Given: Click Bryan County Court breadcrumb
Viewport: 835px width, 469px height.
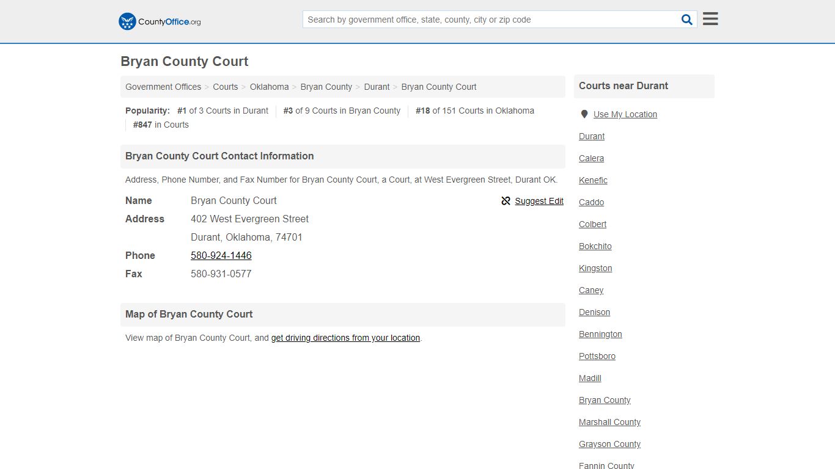Looking at the screenshot, I should pos(439,87).
